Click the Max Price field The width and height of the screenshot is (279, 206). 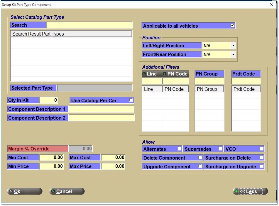click(x=113, y=166)
